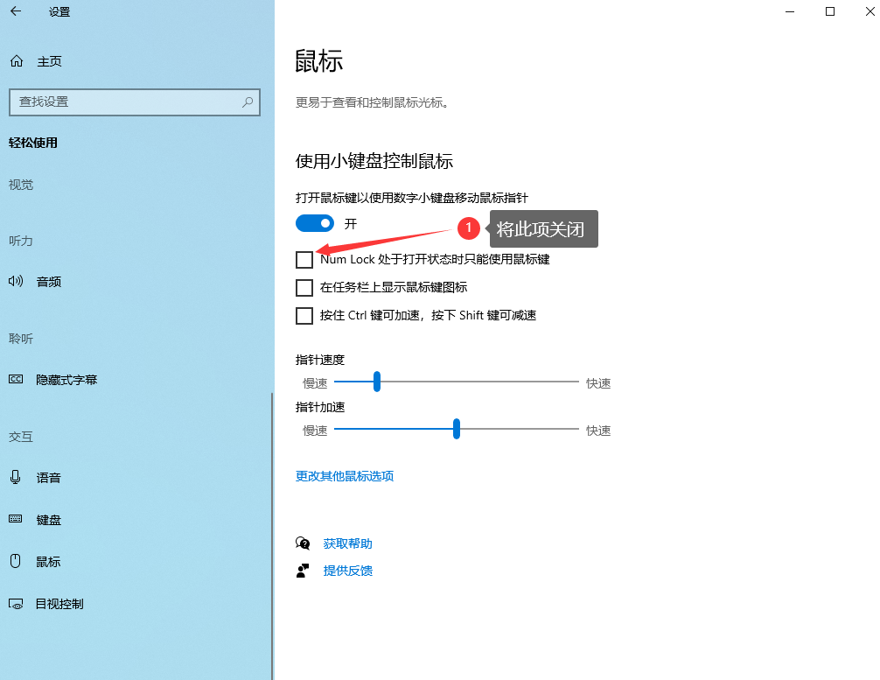Click the Closed captions CC icon

click(x=16, y=380)
